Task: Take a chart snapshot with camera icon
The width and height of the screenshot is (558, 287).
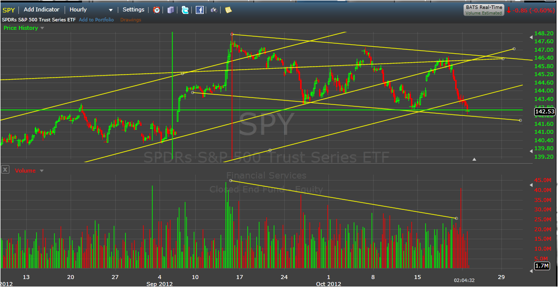Action: (x=214, y=10)
